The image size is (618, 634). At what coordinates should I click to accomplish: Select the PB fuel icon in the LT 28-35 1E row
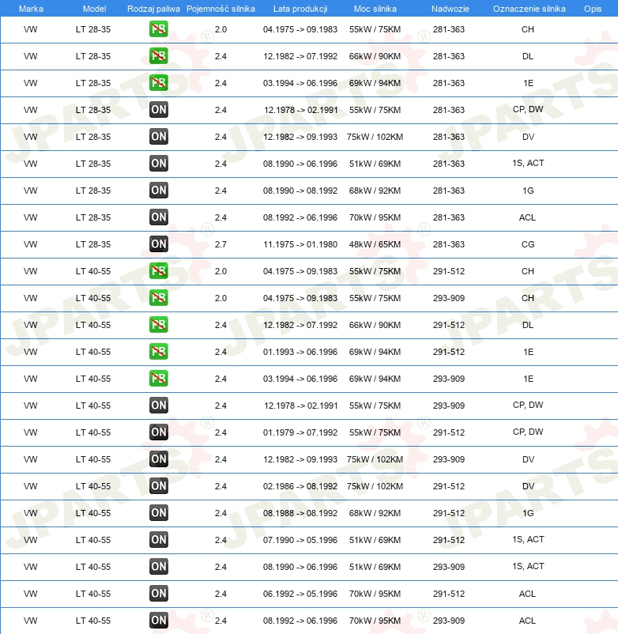pyautogui.click(x=158, y=83)
